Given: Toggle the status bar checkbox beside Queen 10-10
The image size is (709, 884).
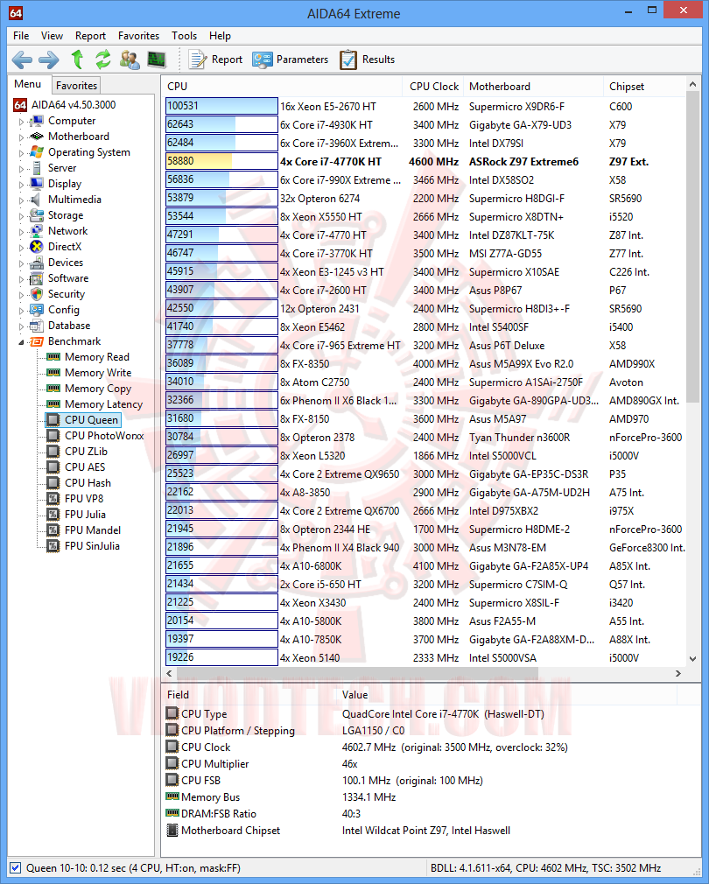Looking at the screenshot, I should pyautogui.click(x=16, y=868).
